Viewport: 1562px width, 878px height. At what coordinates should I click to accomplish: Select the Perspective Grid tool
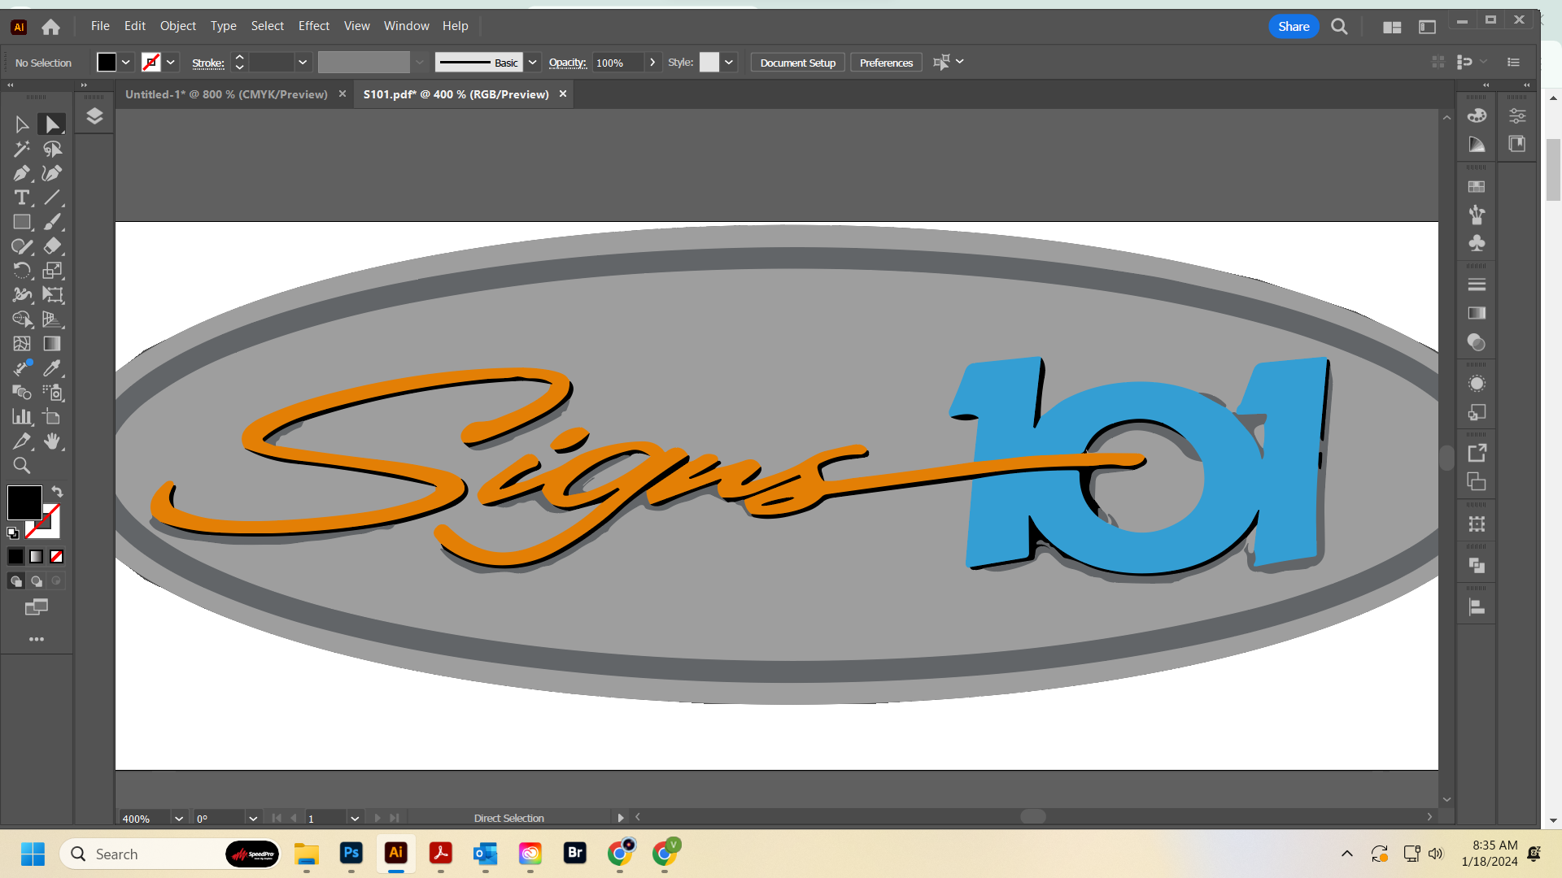click(52, 319)
